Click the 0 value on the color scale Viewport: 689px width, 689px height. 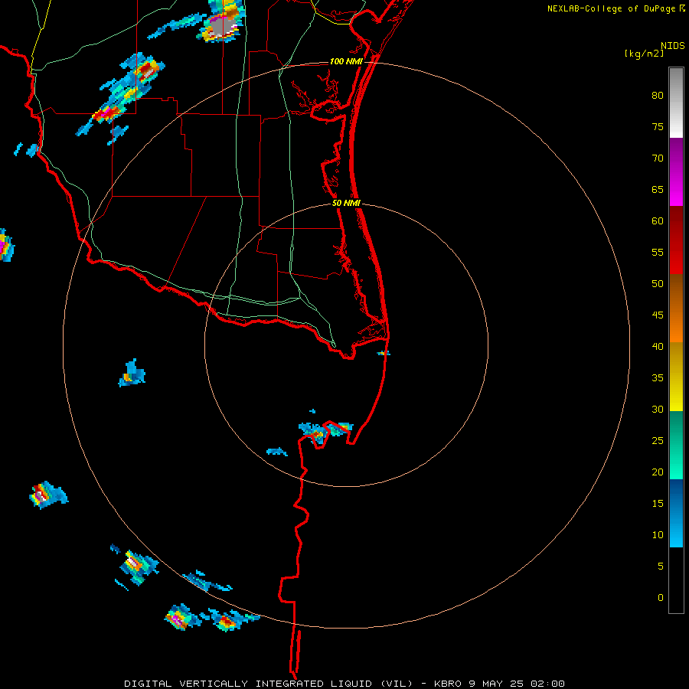tap(661, 598)
